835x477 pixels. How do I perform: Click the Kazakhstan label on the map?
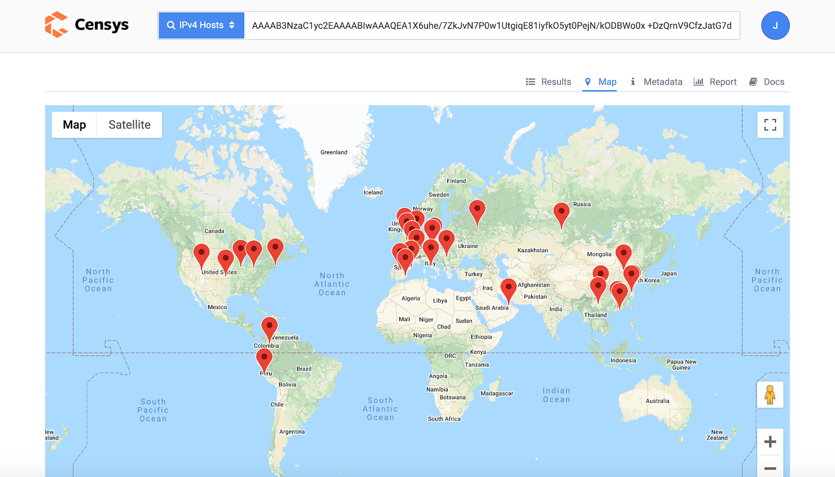[x=533, y=251]
